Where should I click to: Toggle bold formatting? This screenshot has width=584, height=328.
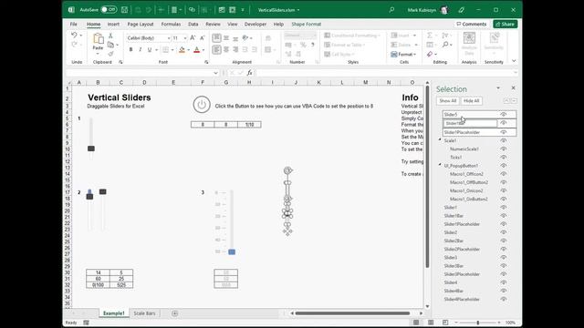[x=130, y=50]
